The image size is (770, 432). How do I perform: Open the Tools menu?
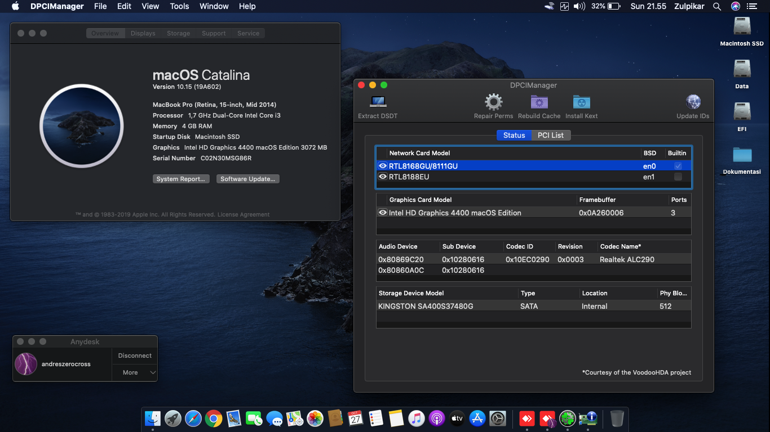coord(179,6)
